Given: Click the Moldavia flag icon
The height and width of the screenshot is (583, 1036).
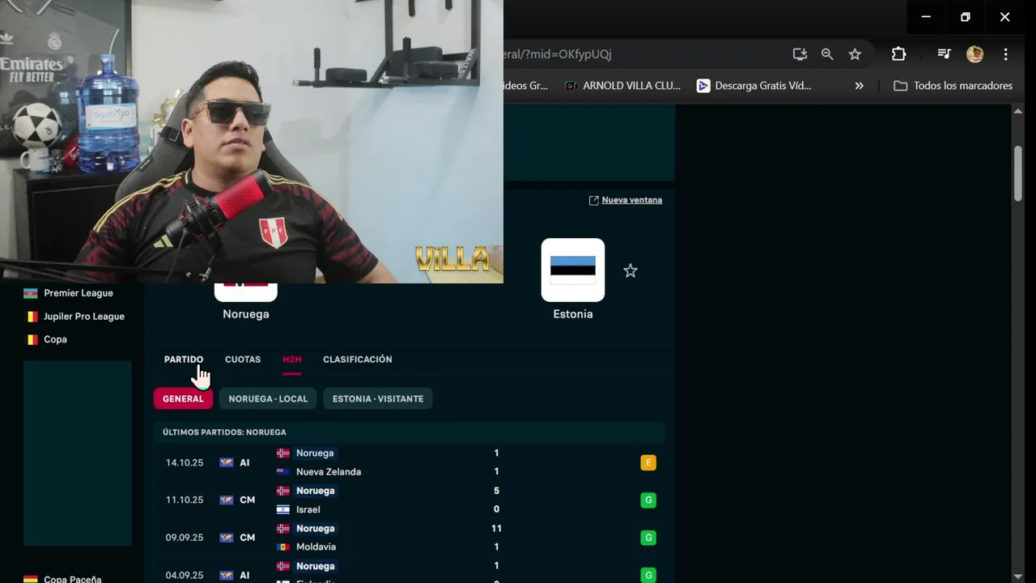Looking at the screenshot, I should point(282,547).
